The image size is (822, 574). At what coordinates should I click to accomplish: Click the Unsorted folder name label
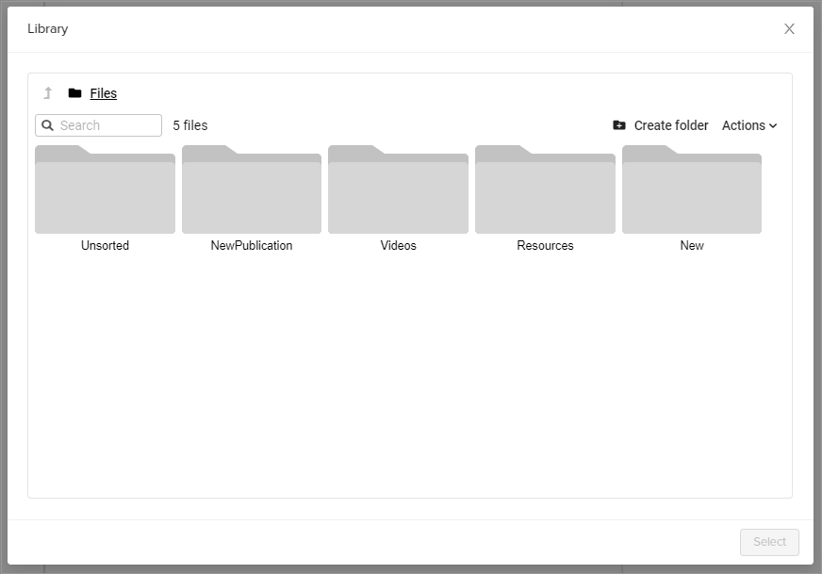click(105, 245)
